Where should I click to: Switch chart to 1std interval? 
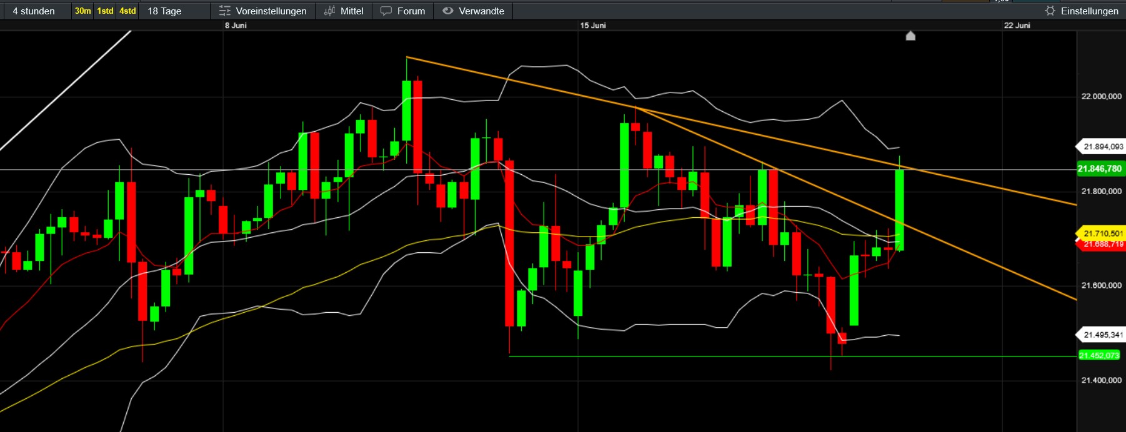click(105, 11)
